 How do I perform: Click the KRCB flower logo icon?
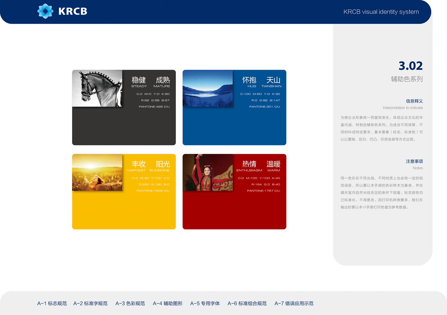(x=45, y=11)
